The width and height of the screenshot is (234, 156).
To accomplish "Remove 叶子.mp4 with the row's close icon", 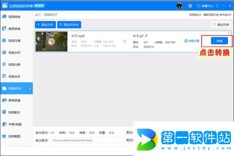I will point(229,33).
